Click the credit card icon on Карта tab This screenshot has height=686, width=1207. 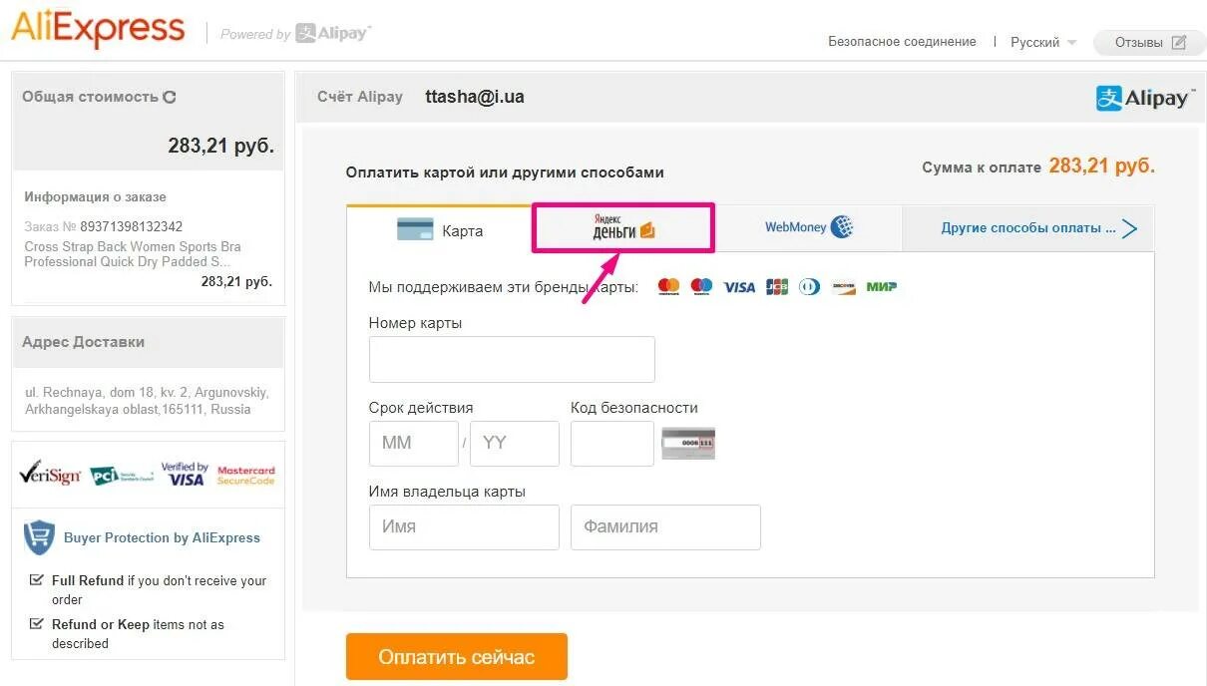click(415, 229)
